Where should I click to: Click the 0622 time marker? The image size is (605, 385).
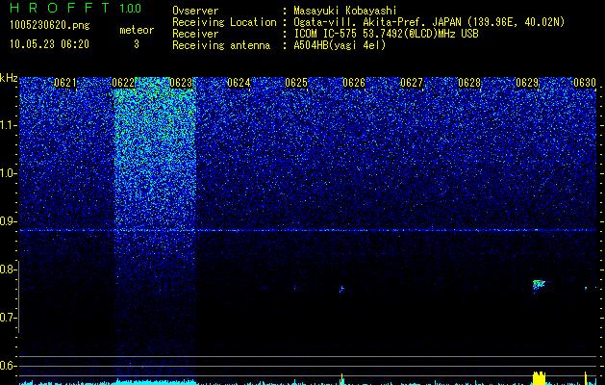click(x=123, y=83)
